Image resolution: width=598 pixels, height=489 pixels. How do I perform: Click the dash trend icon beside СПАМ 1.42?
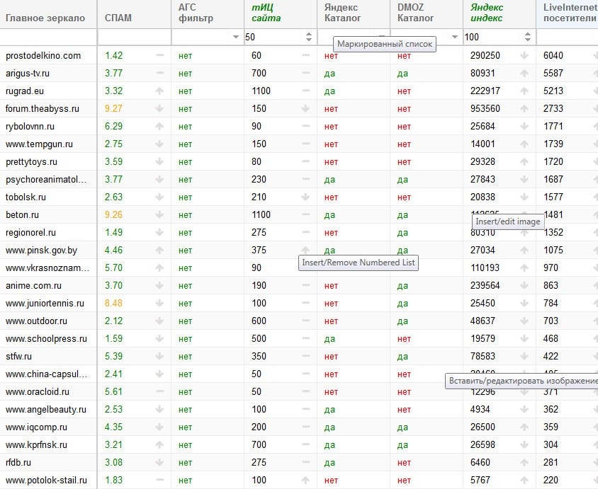click(x=160, y=56)
